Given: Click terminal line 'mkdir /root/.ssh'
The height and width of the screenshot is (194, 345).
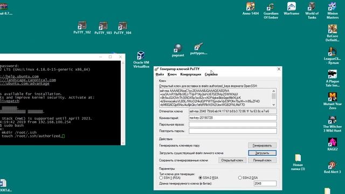Looking at the screenshot, I should pyautogui.click(x=19, y=133).
